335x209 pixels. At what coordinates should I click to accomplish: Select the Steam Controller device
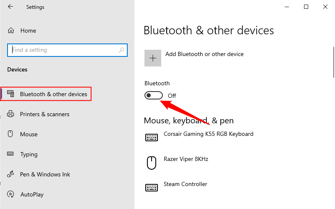(x=185, y=184)
